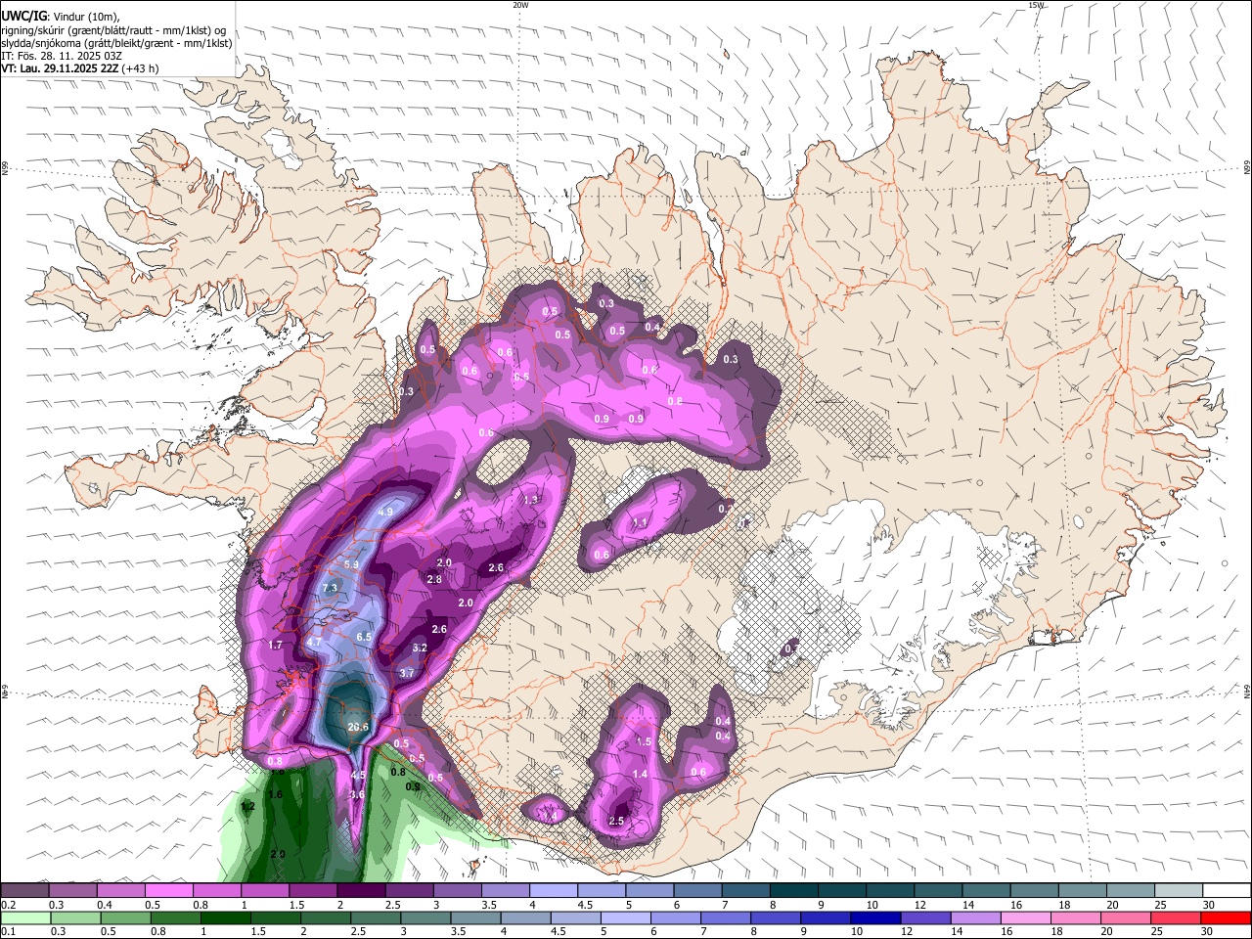The image size is (1252, 939).
Task: Pick the darkest purple top-row swatch between 2 and 2.5
Action: 360,891
